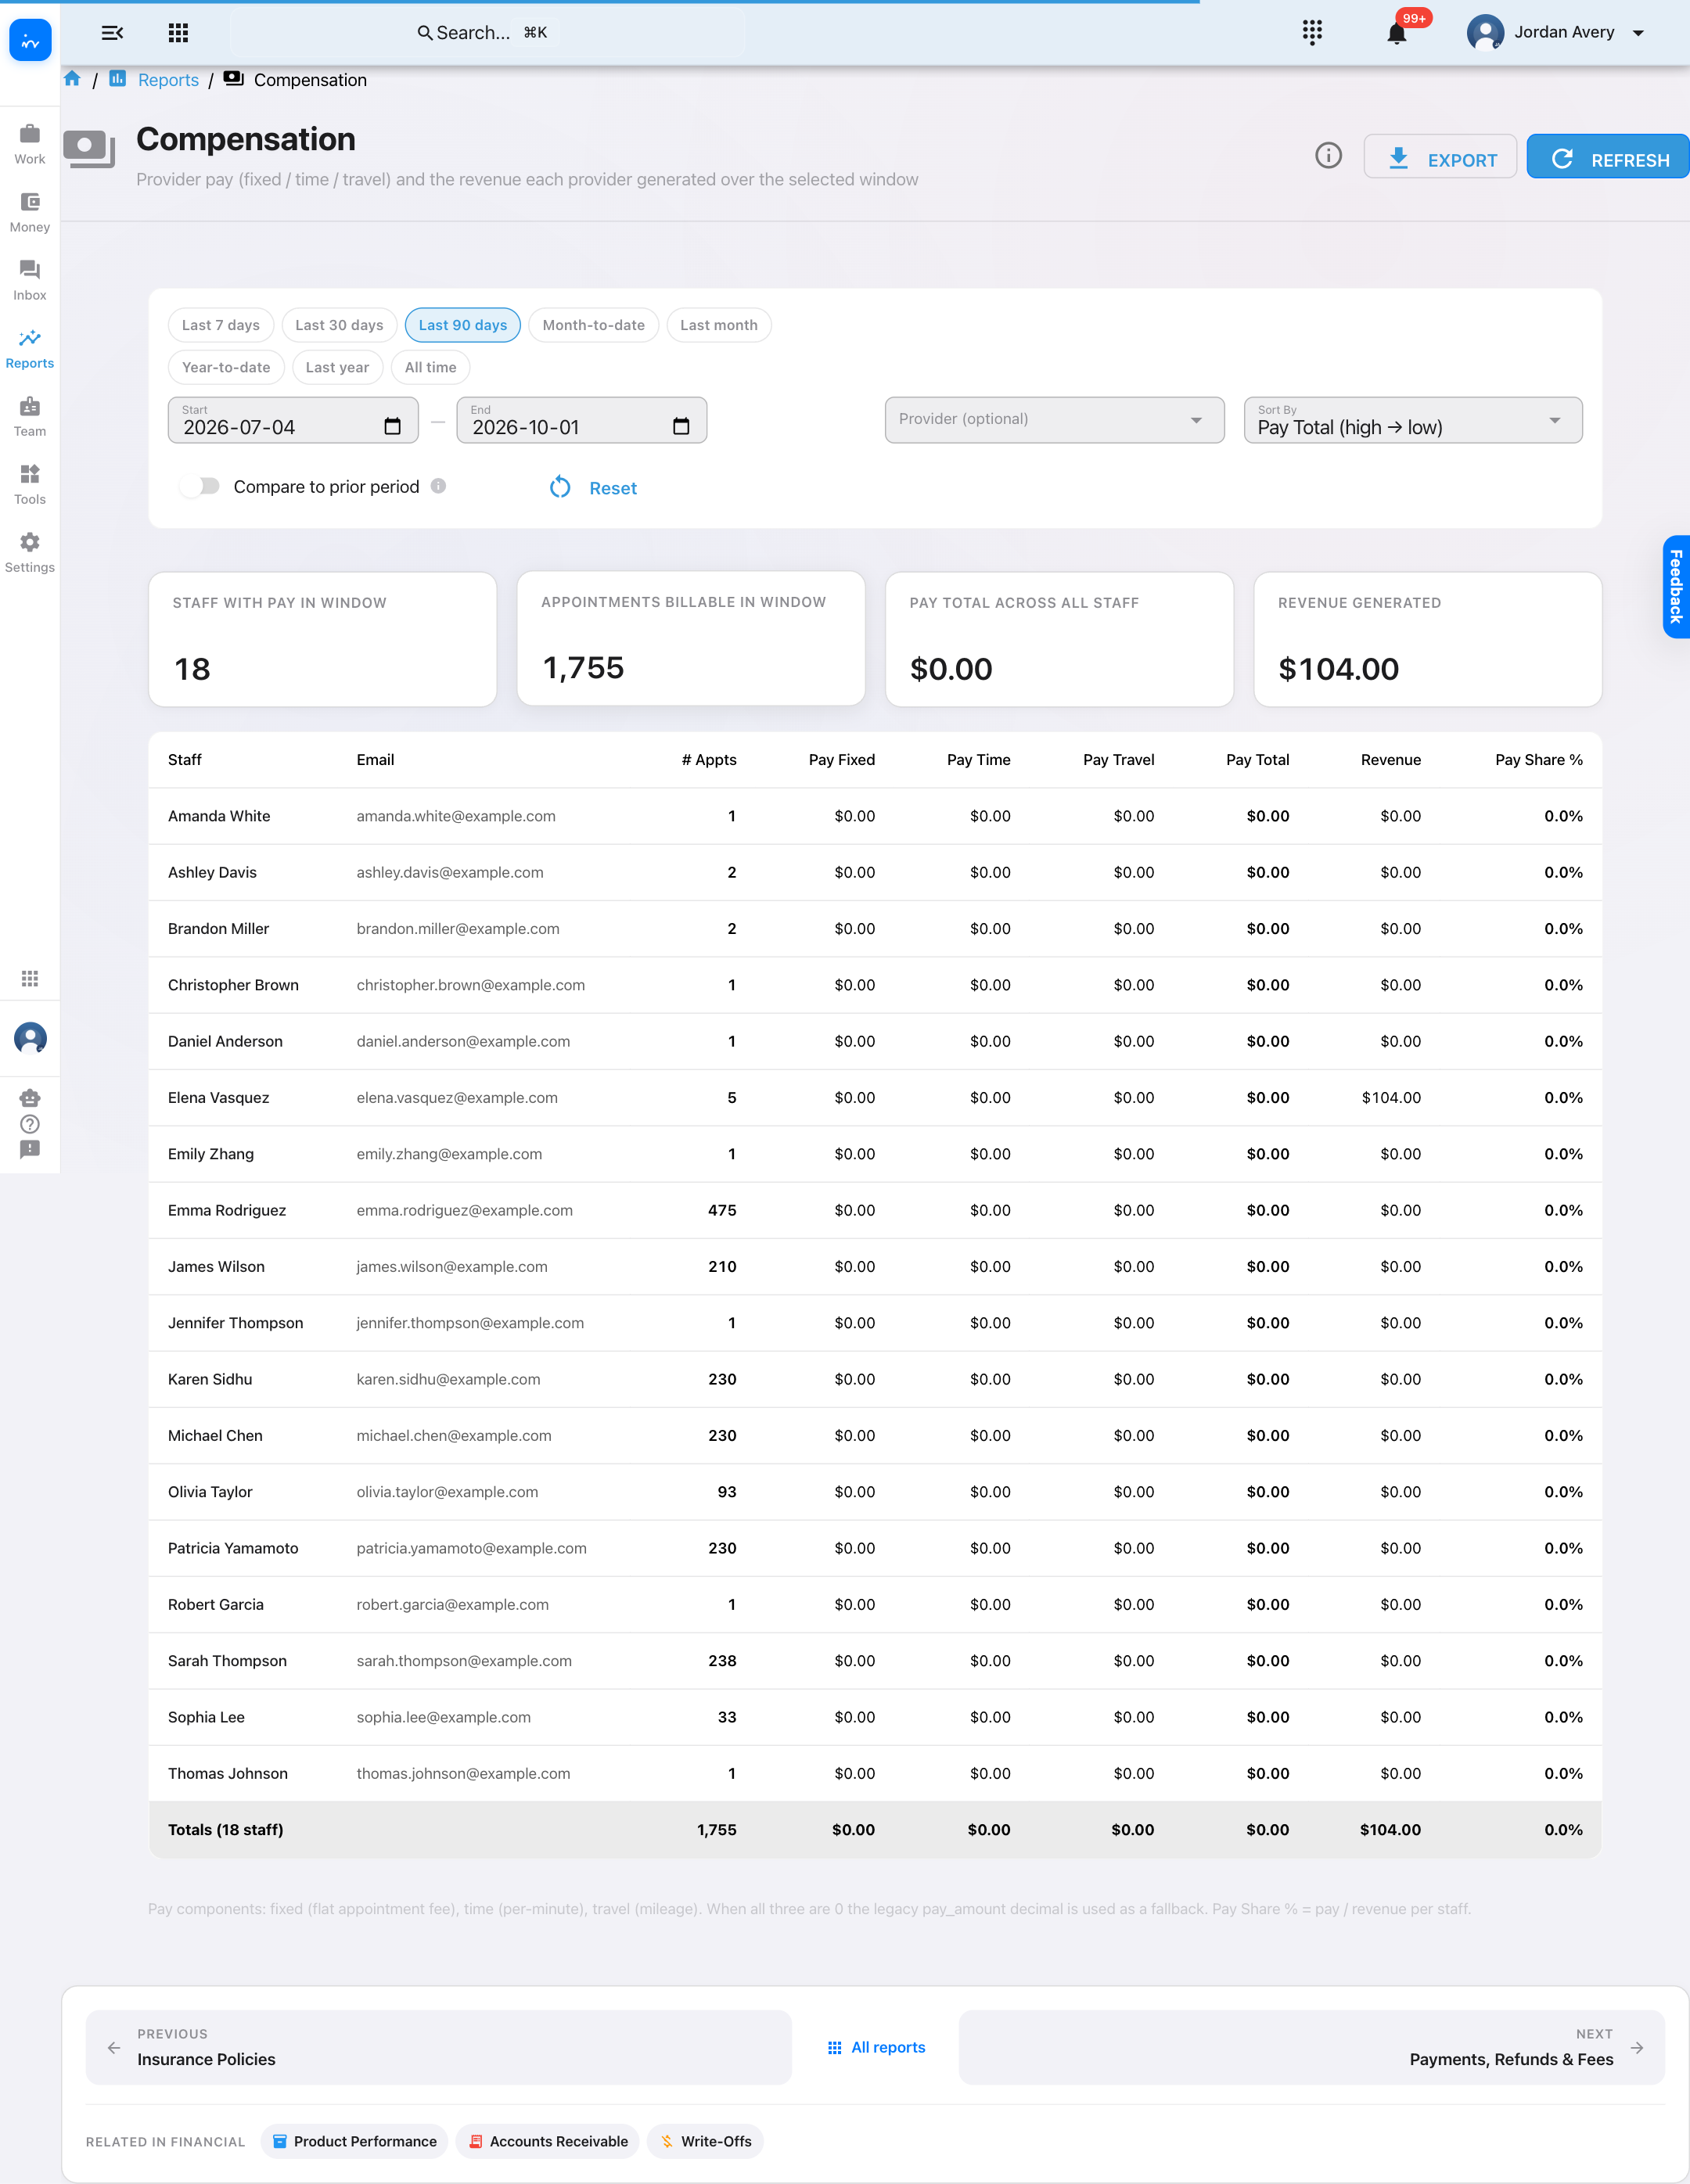The height and width of the screenshot is (2184, 1690).
Task: Open Product Performance related report
Action: 355,2141
